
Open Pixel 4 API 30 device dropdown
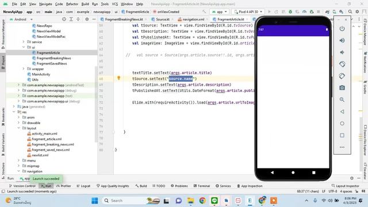coord(248,11)
